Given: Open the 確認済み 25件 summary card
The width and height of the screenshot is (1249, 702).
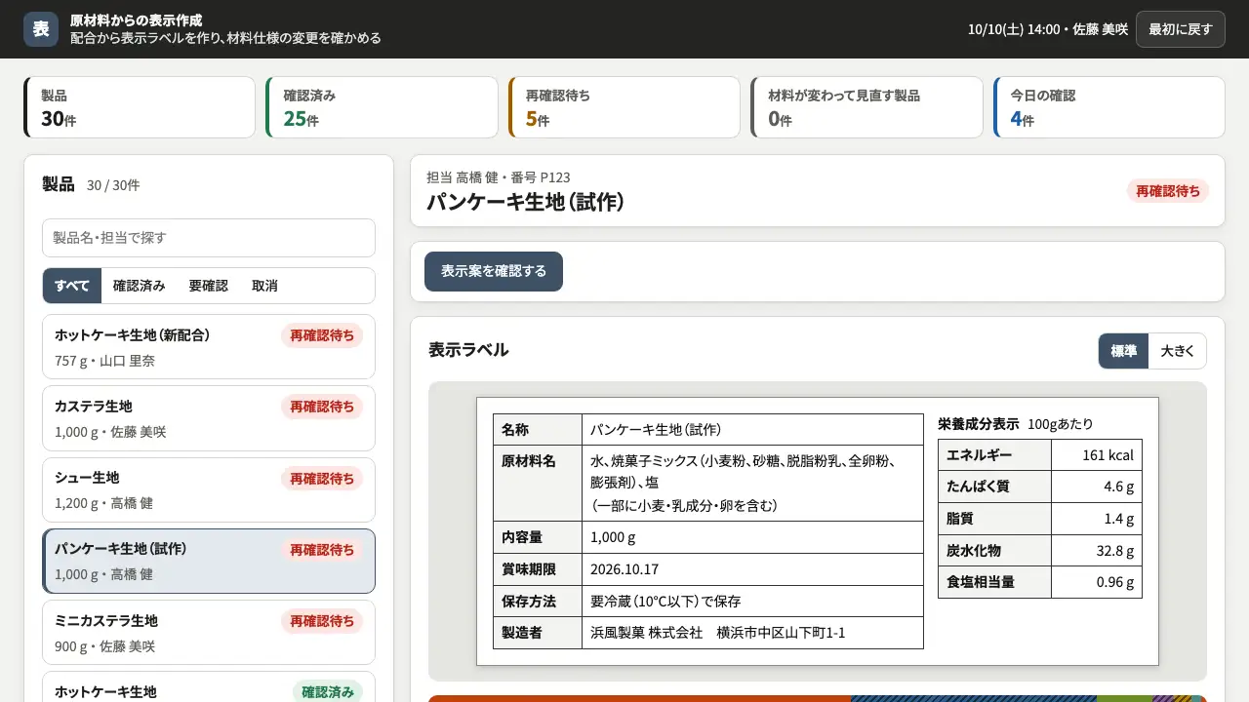Looking at the screenshot, I should [x=382, y=107].
